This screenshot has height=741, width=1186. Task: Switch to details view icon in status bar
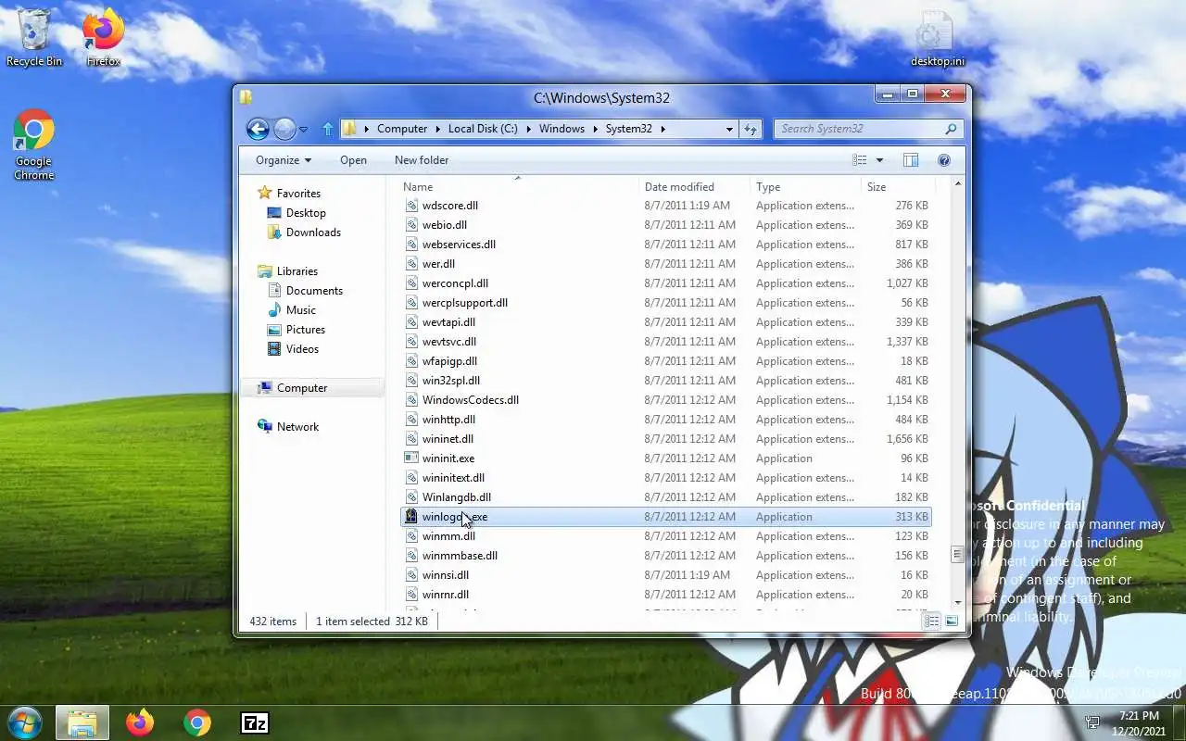[932, 621]
